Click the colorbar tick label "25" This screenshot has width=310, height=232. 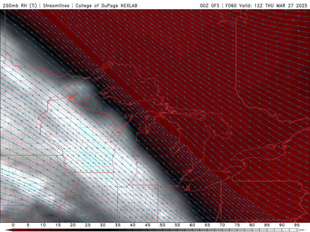tap(88, 225)
